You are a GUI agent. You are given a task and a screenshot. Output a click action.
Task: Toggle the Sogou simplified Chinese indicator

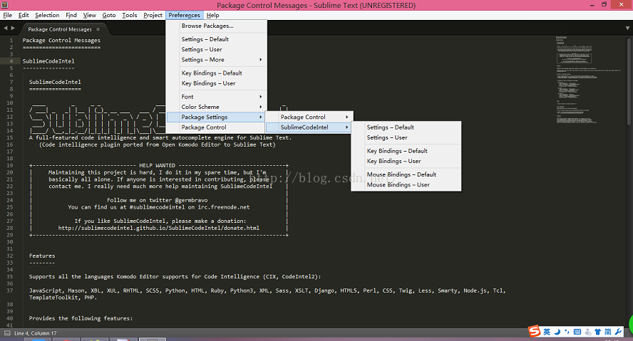coord(607,332)
